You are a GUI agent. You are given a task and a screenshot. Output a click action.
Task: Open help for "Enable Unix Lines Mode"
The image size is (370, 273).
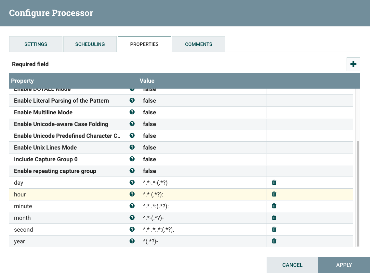click(132, 147)
